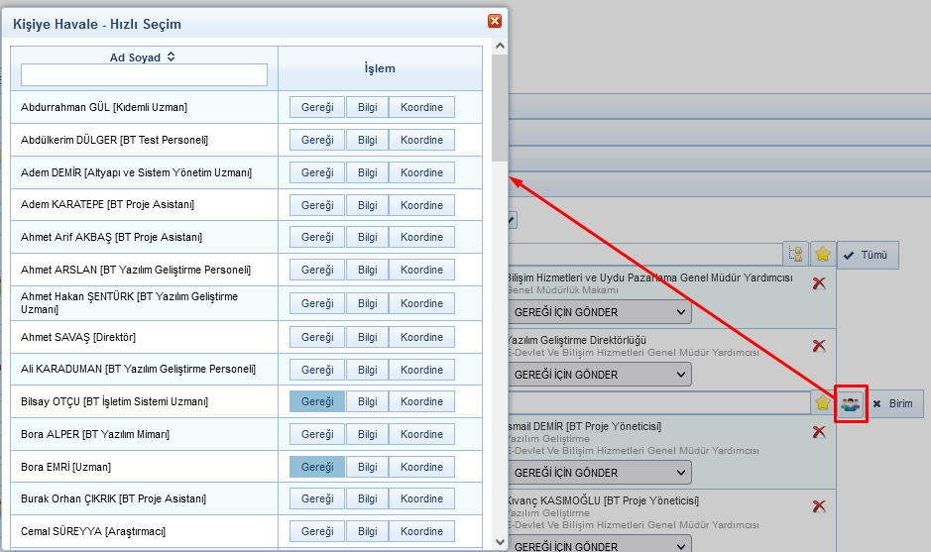Remove İsmail DEMİR with the red X
Viewport: 931px width, 552px height.
pos(819,432)
